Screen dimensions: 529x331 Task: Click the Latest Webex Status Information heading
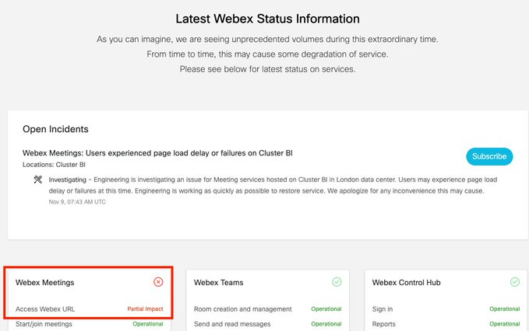pyautogui.click(x=267, y=19)
